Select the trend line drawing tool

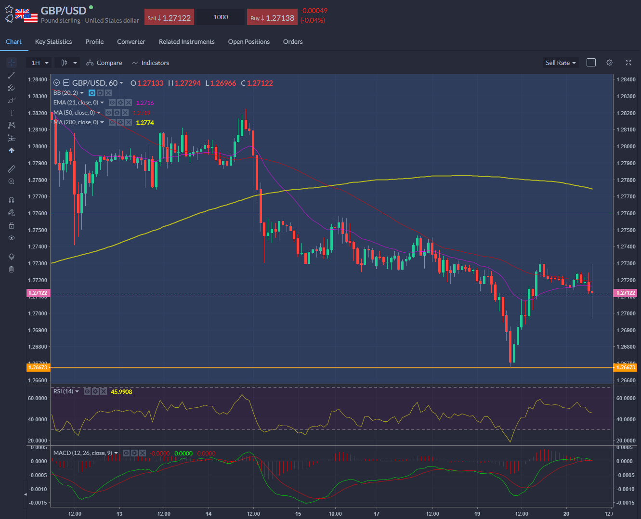tap(12, 75)
